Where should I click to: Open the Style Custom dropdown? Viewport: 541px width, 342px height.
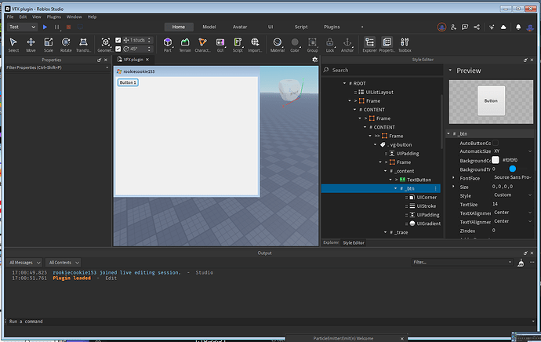pos(512,195)
